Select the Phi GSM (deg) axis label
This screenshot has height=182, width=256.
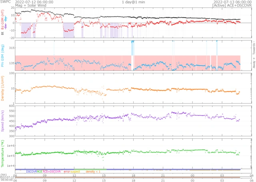(x=2, y=56)
